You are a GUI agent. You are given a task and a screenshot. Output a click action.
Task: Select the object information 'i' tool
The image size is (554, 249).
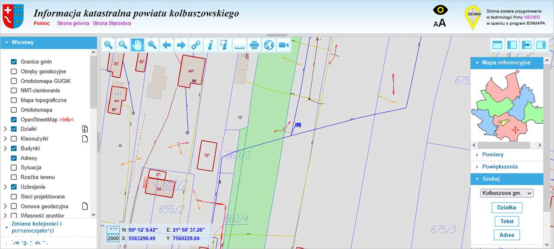pos(210,45)
